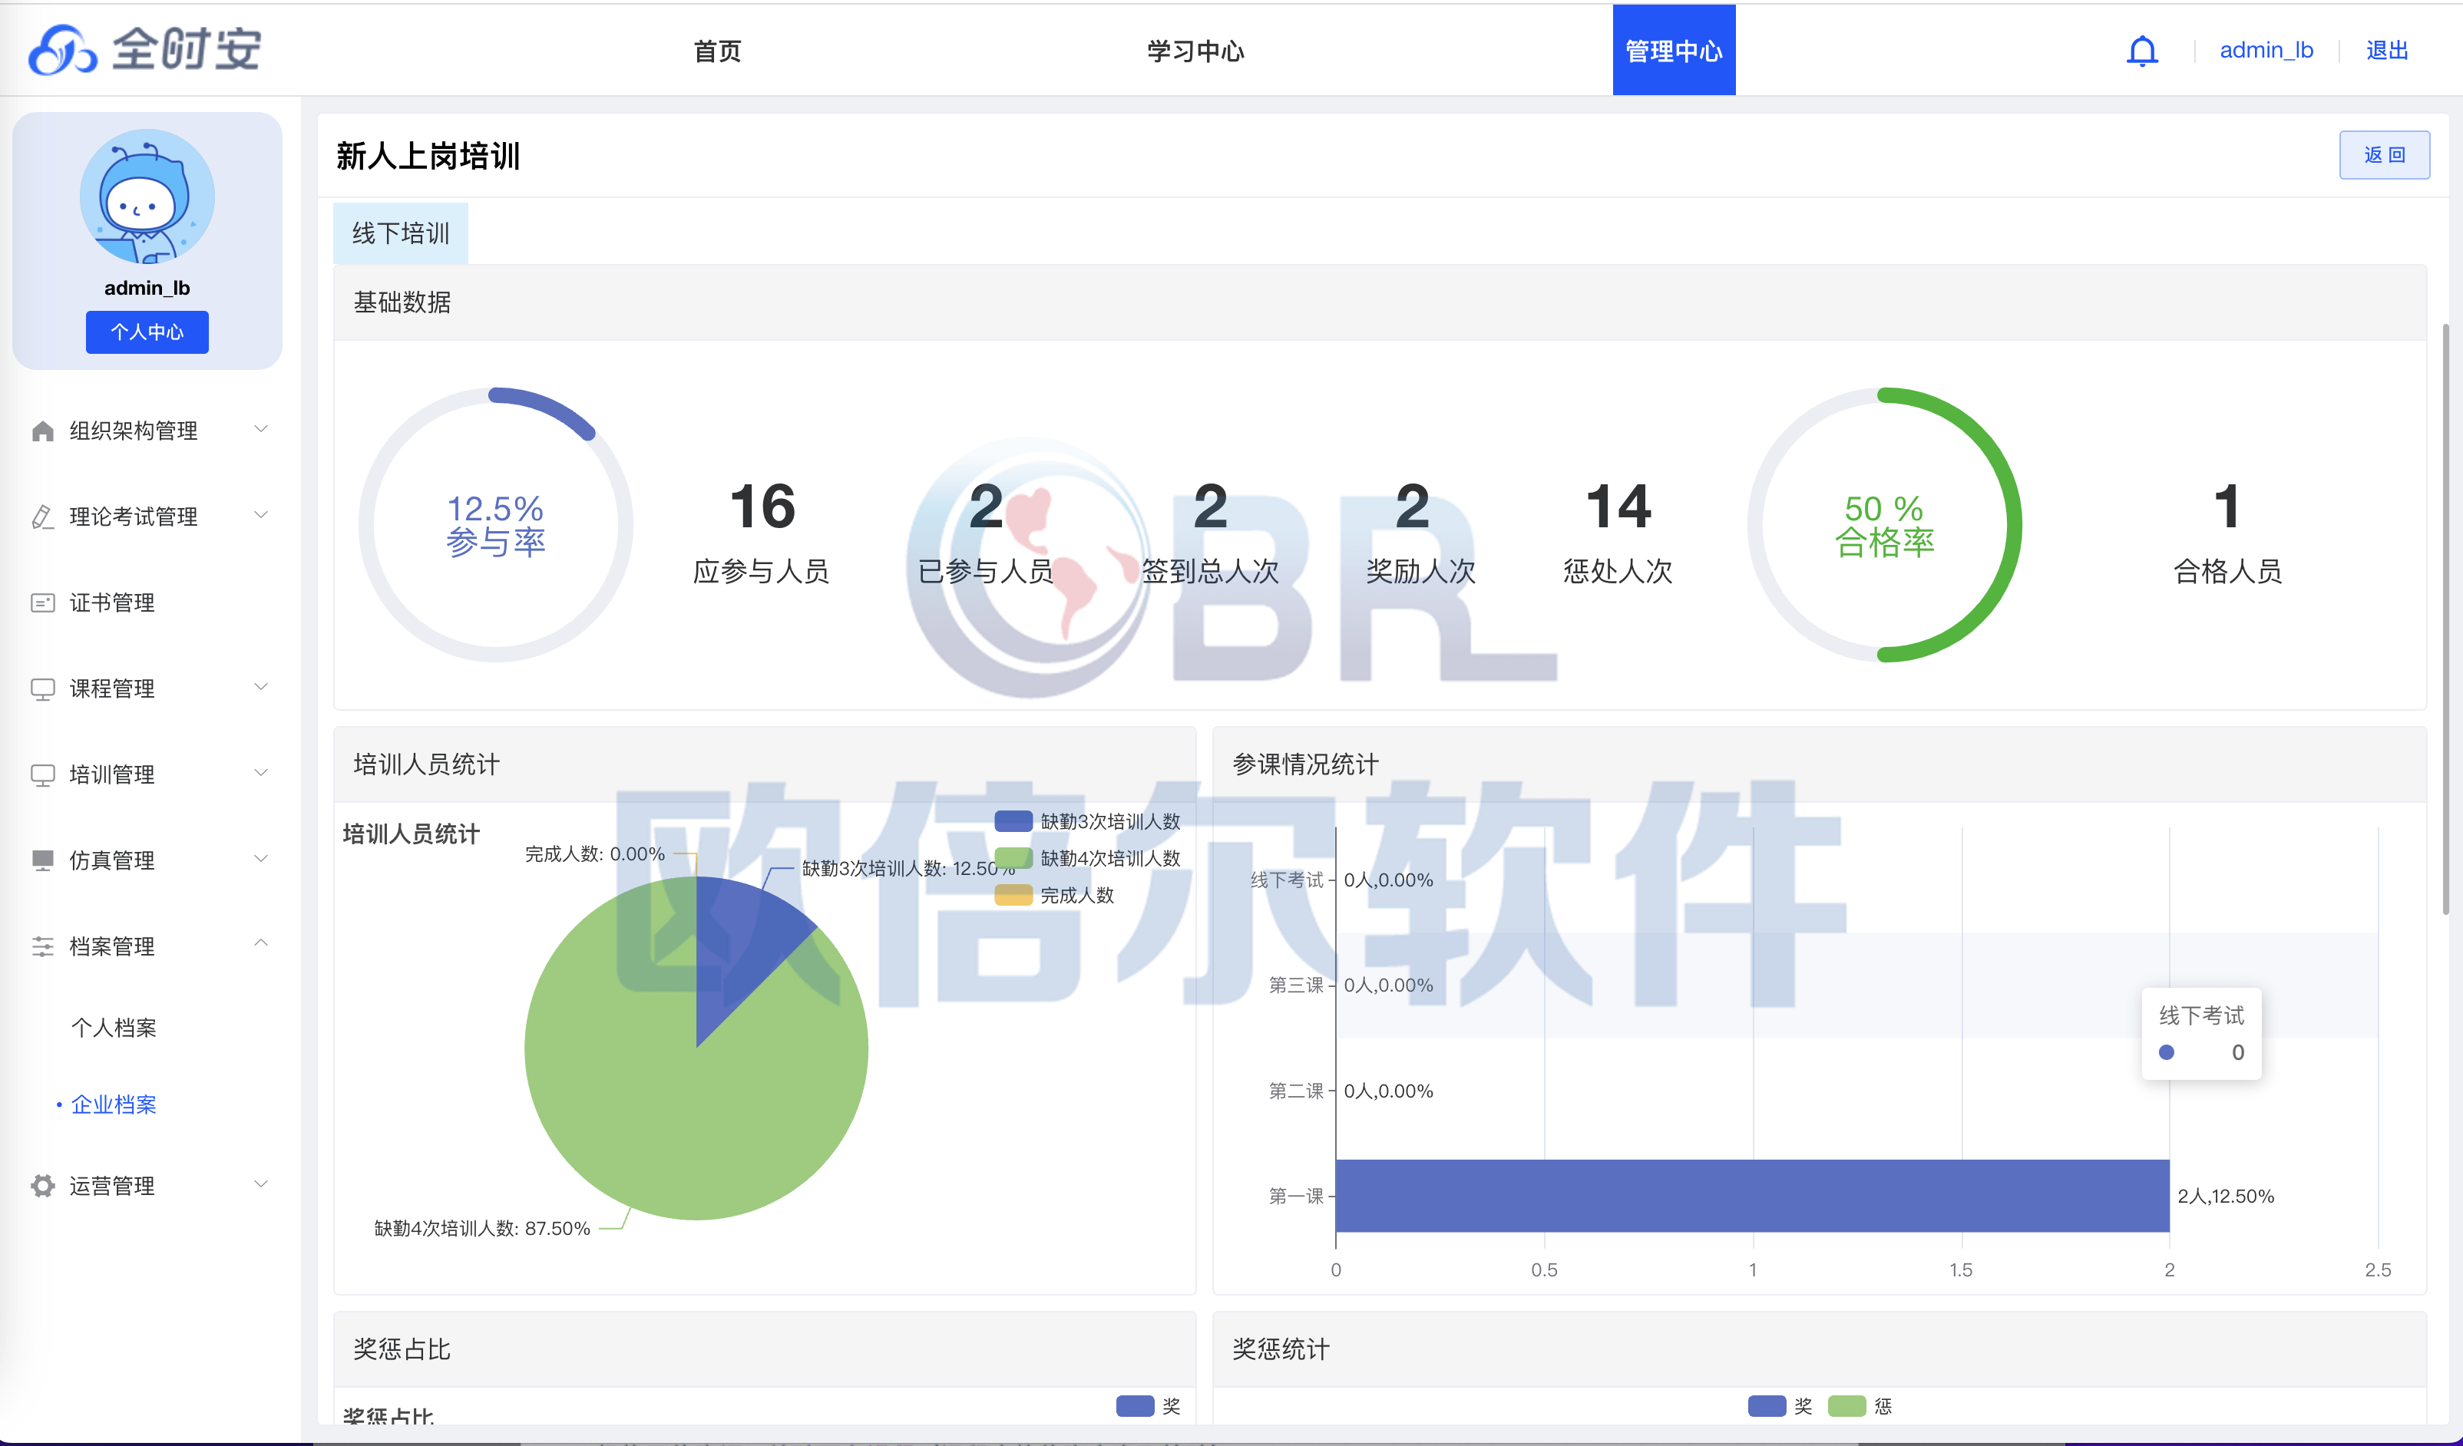Click the admin_lb robot avatar

pos(147,196)
